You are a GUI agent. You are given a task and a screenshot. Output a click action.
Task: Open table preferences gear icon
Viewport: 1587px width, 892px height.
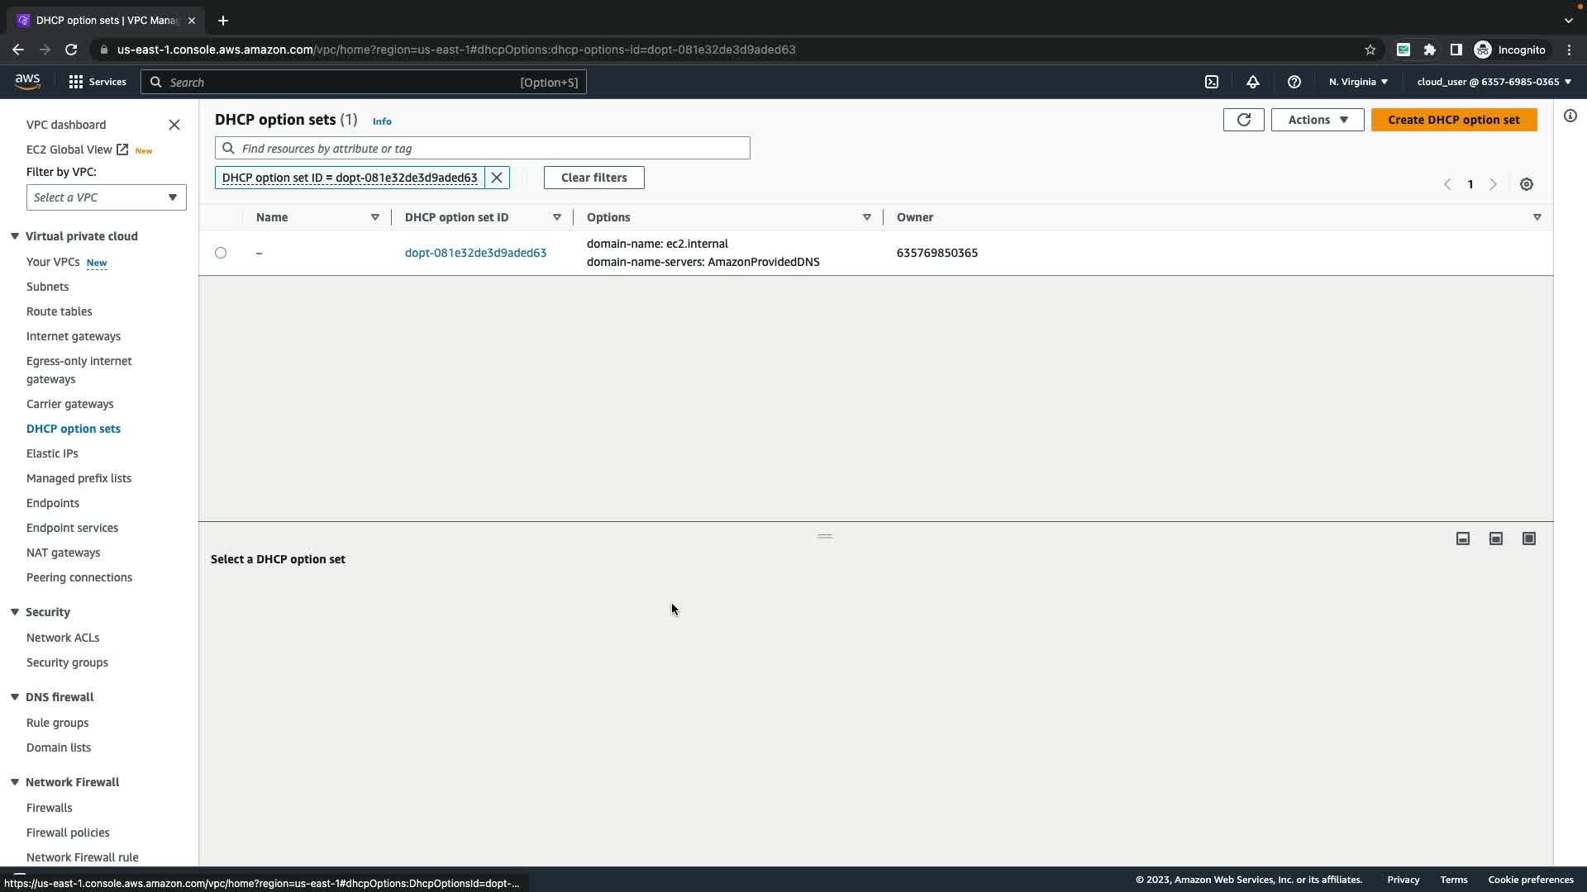pyautogui.click(x=1527, y=184)
